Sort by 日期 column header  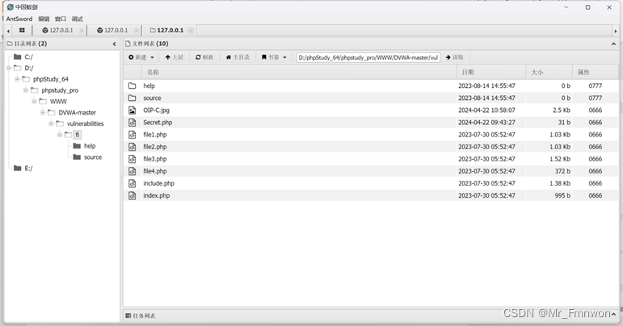491,72
